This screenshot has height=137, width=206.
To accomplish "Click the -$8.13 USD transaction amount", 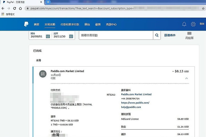I will pyautogui.click(x=180, y=71).
